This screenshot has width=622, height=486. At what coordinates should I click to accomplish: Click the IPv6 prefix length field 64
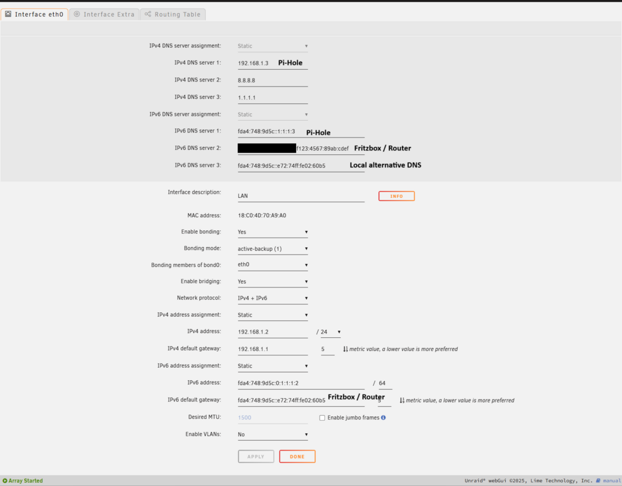pyautogui.click(x=385, y=383)
